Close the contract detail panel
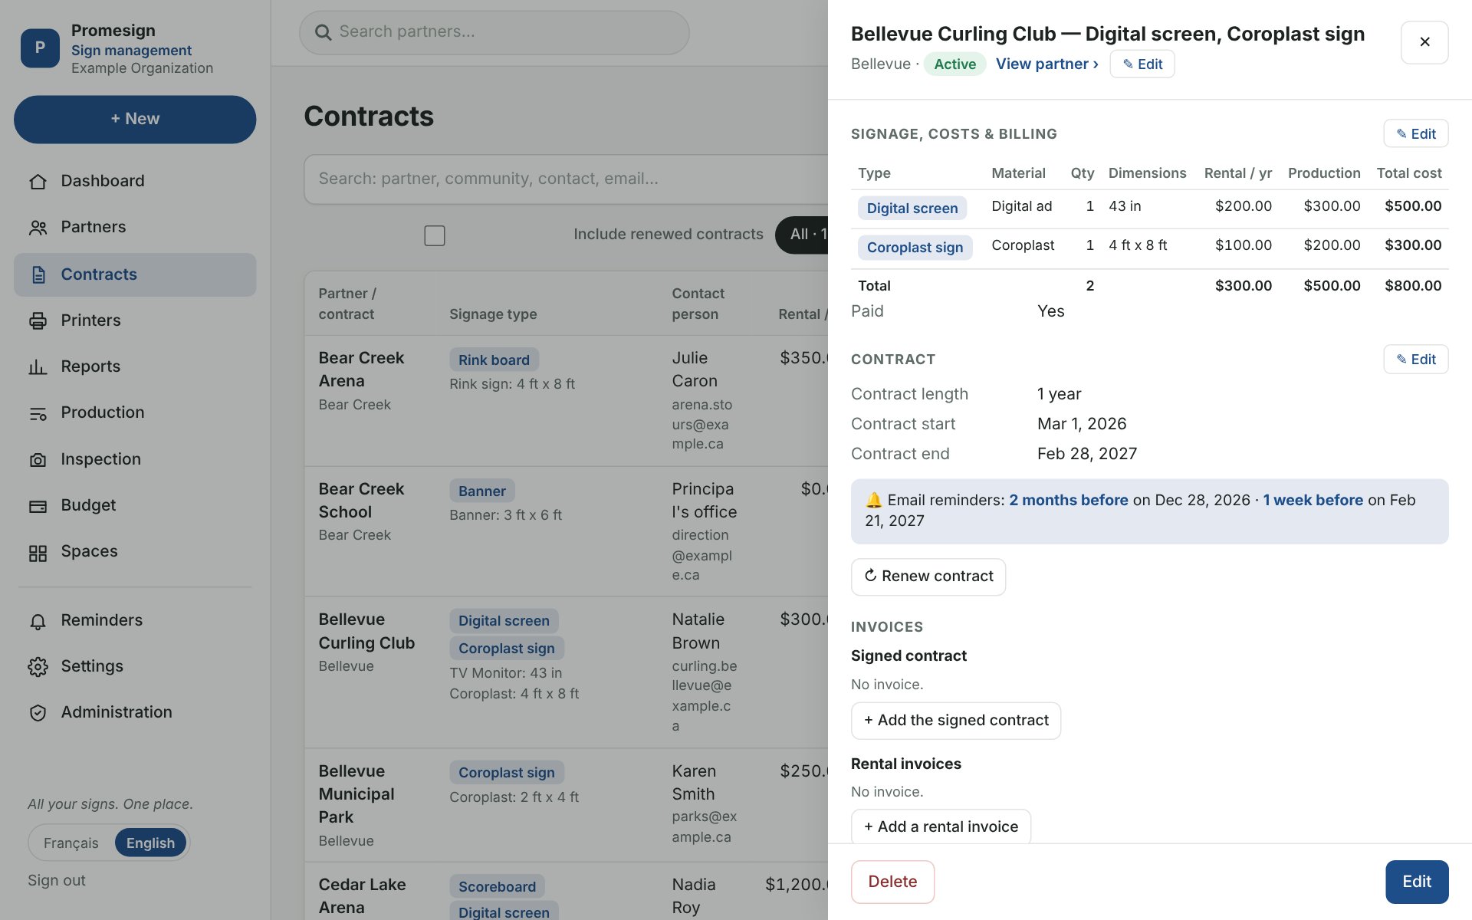 click(1424, 42)
